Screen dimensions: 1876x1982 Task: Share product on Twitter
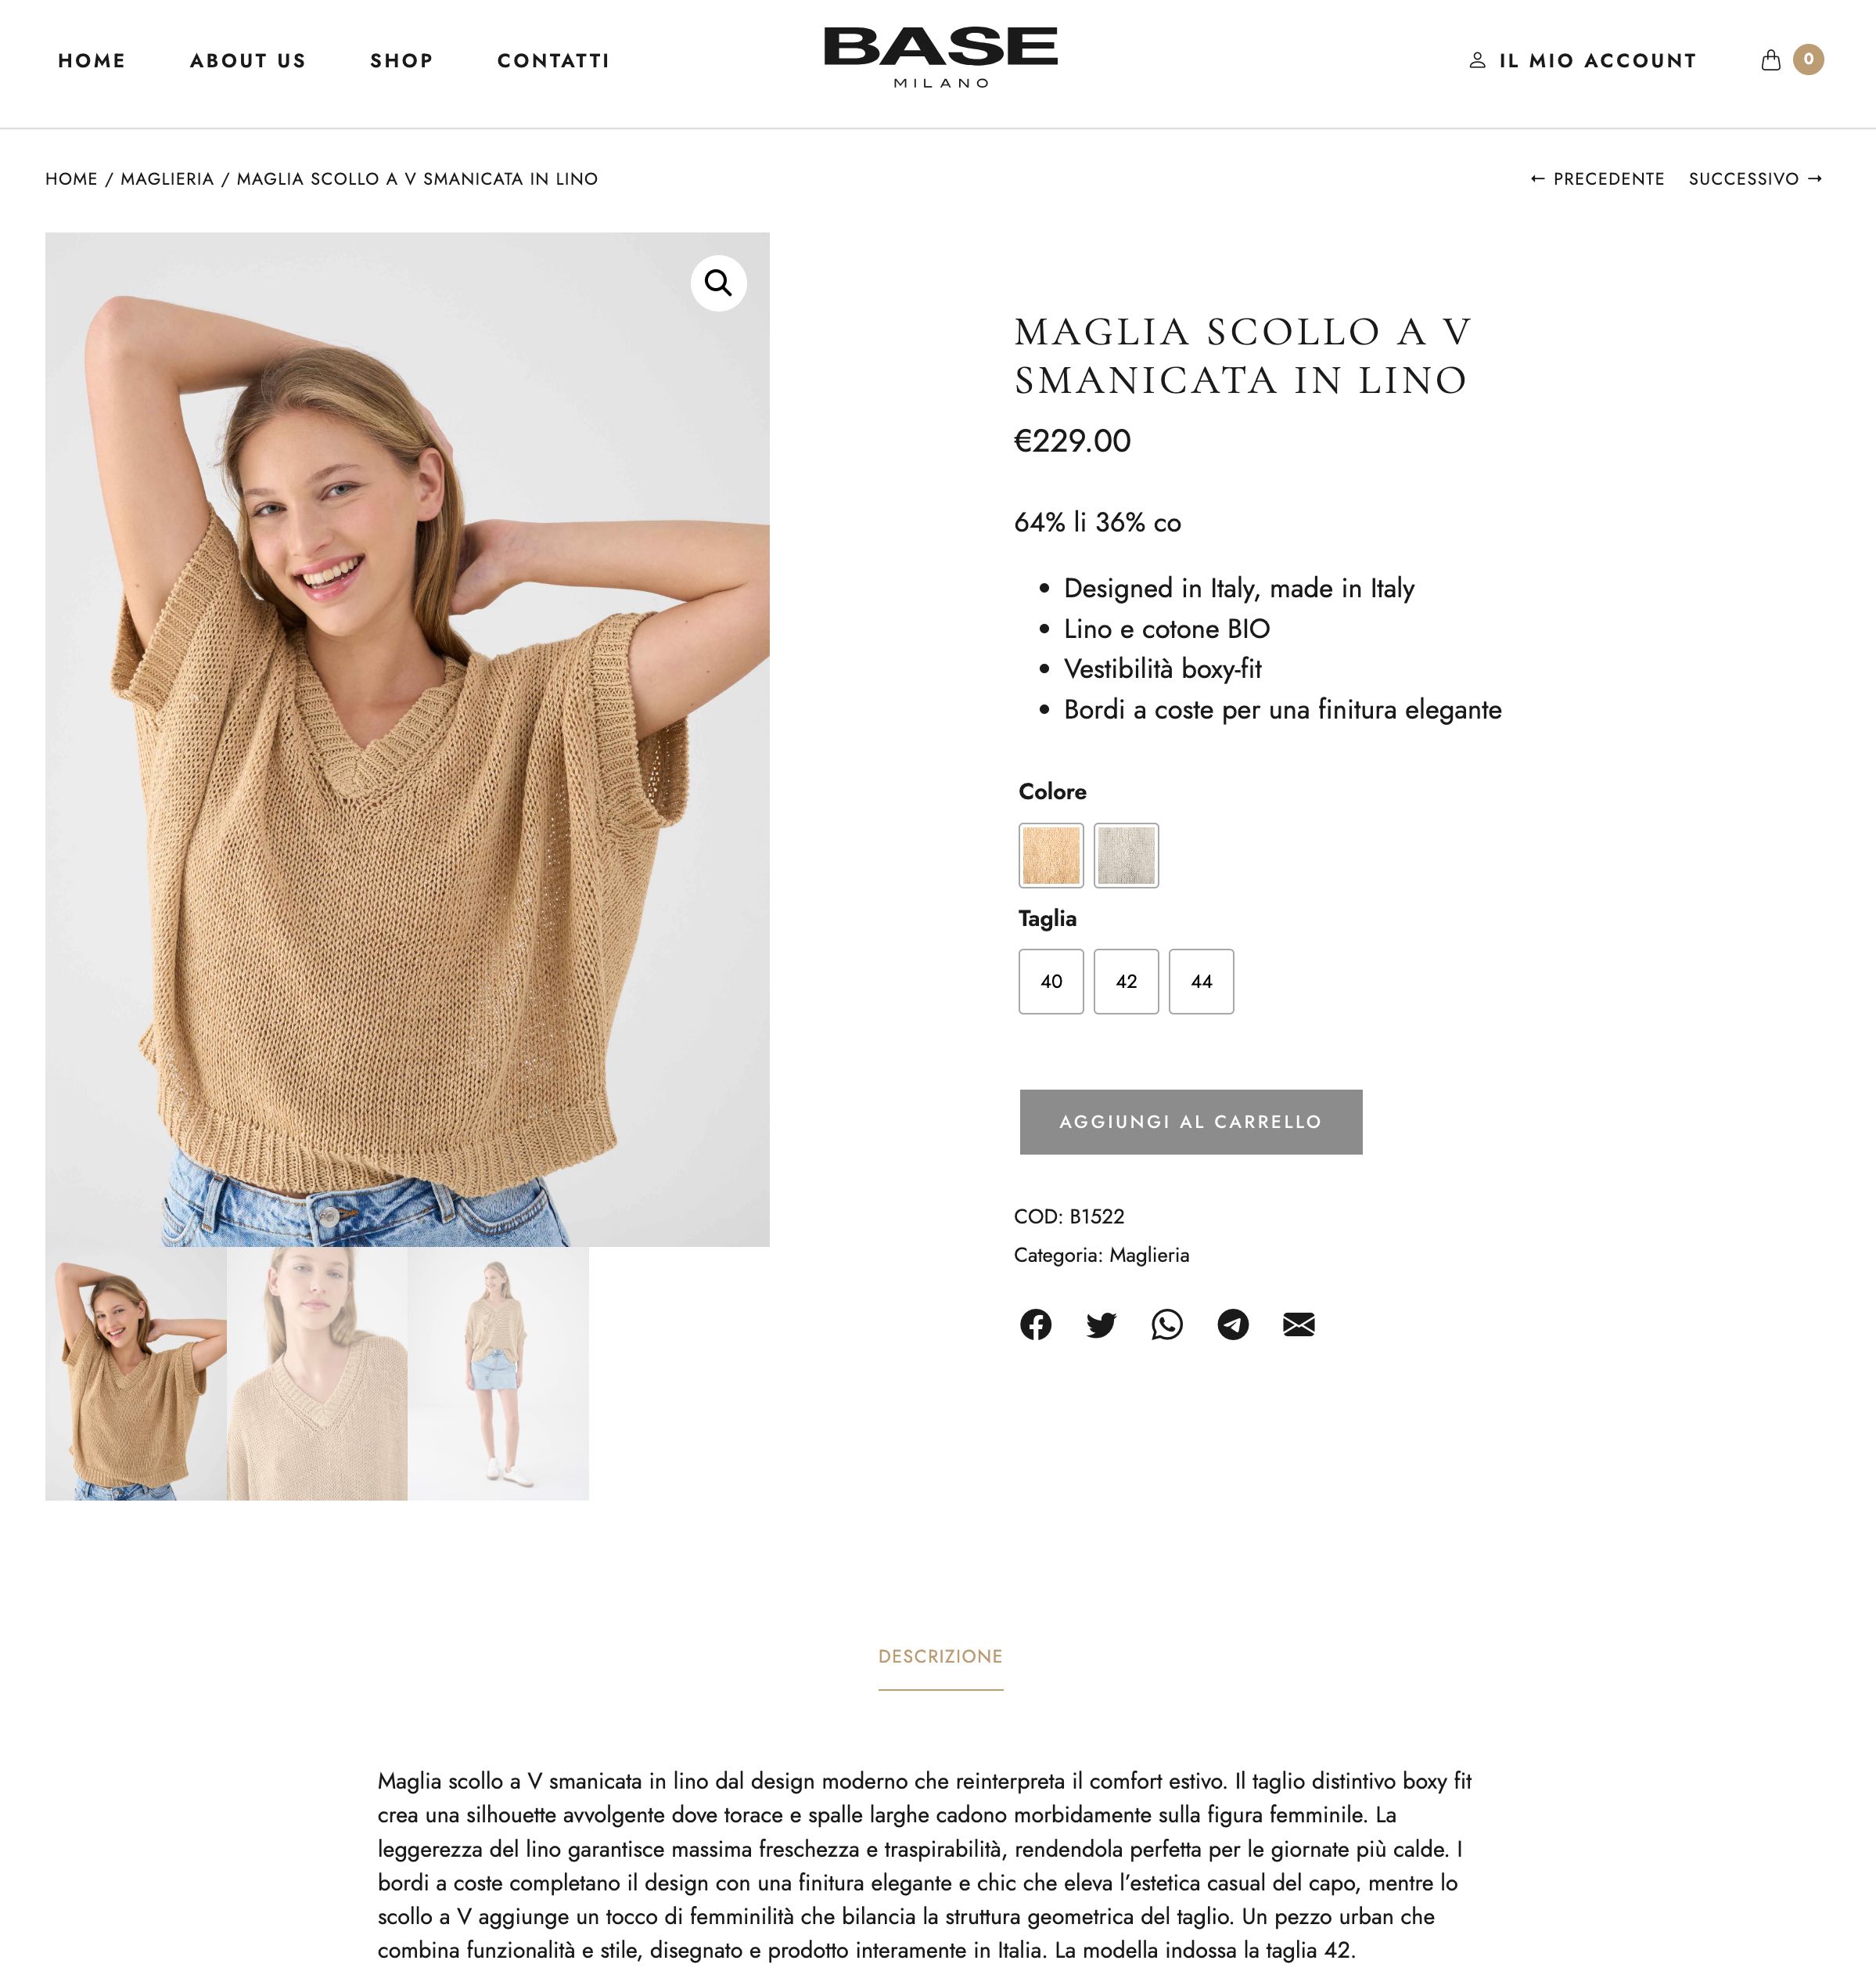tap(1101, 1324)
